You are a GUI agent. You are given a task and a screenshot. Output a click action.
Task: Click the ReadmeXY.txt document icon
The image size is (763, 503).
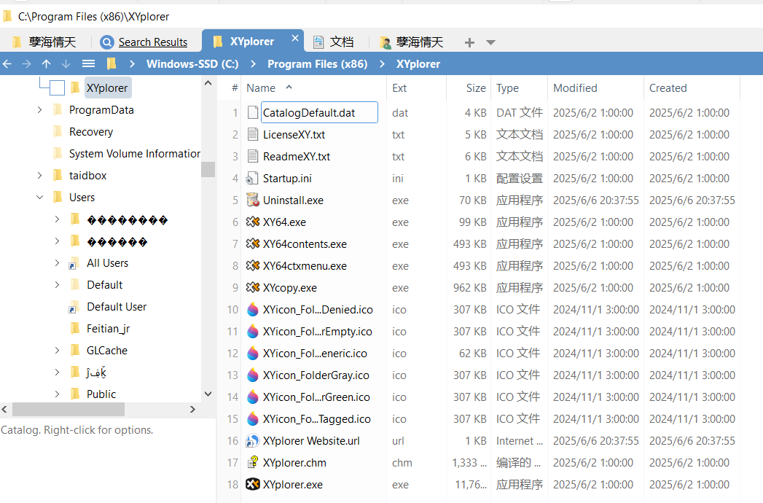pos(253,156)
